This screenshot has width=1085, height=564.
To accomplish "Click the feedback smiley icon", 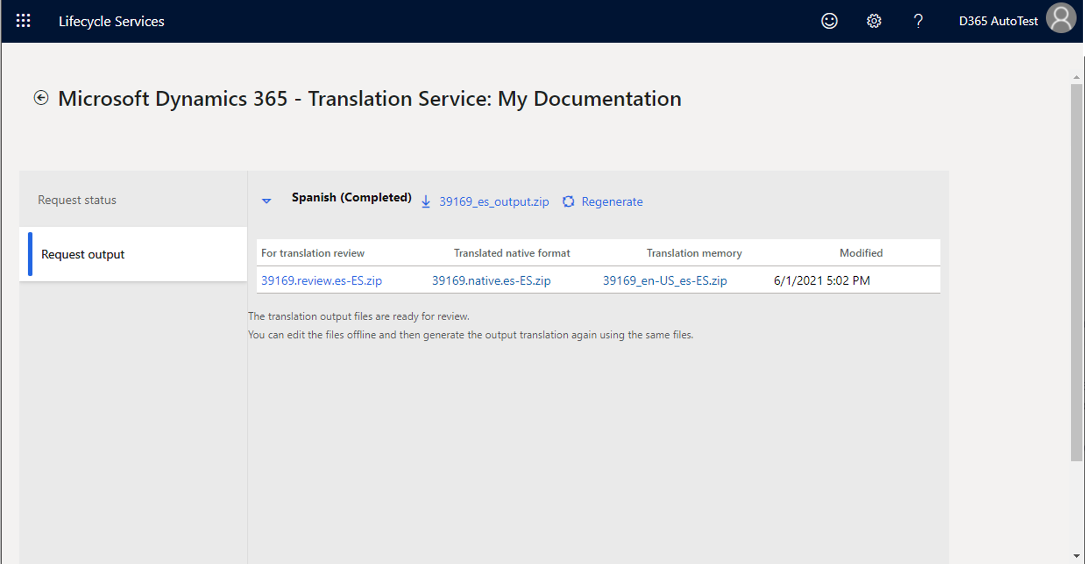I will [829, 21].
